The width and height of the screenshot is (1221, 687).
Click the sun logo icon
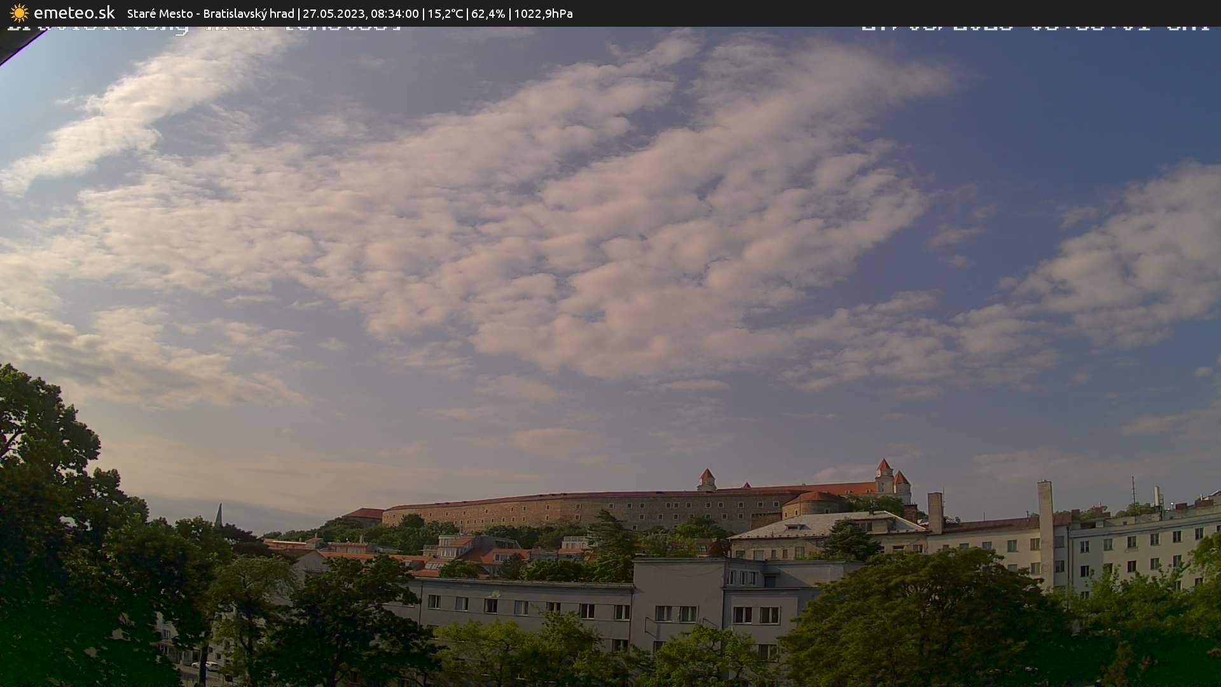coord(19,13)
